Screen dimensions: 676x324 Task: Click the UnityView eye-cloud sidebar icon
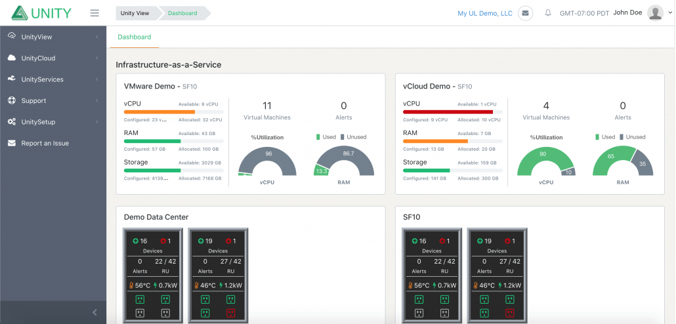pos(12,36)
